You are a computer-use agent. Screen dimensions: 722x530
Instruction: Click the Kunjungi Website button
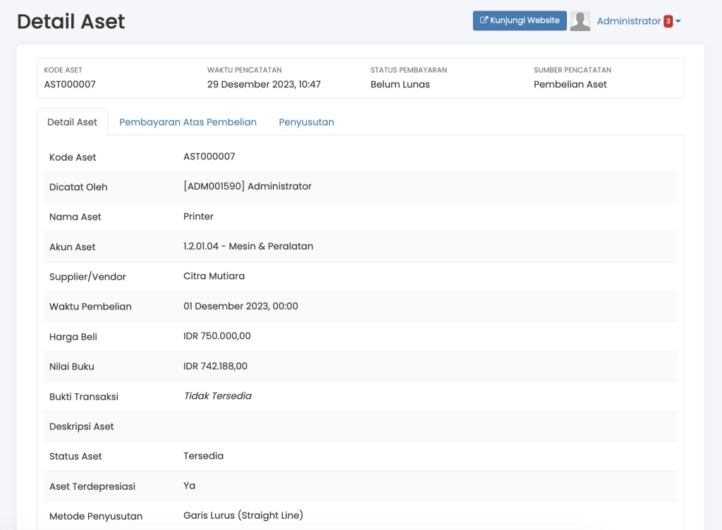[x=520, y=20]
